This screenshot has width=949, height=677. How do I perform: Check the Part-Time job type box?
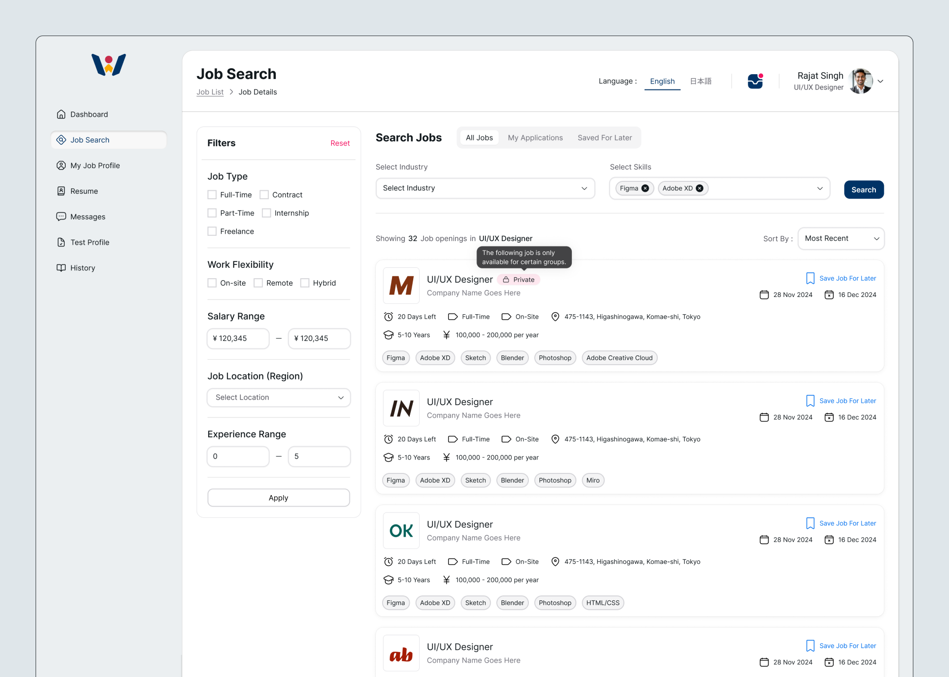(212, 213)
